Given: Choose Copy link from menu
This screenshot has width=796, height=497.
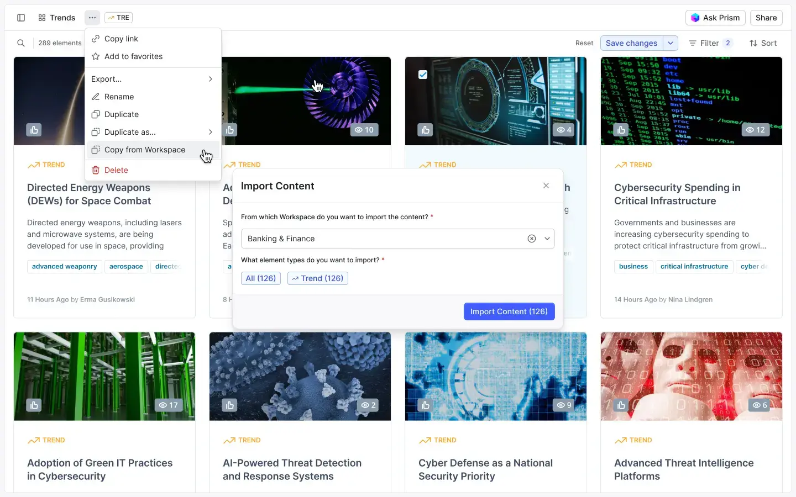Looking at the screenshot, I should click(153, 39).
